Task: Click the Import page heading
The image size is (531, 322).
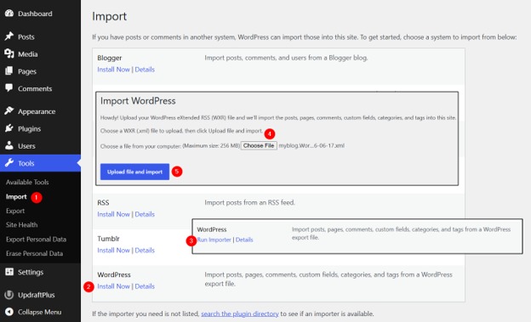Action: click(x=110, y=17)
